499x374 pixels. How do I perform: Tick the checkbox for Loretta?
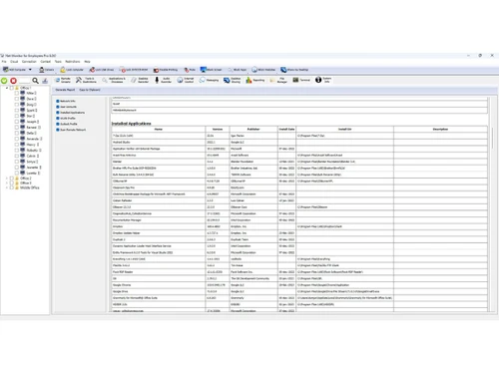coord(17,173)
